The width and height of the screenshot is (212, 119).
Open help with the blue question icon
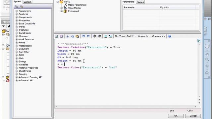[x=170, y=36]
